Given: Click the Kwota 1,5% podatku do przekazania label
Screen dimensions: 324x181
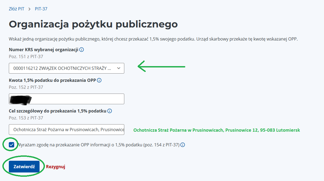Looking at the screenshot, I should click(x=52, y=80).
